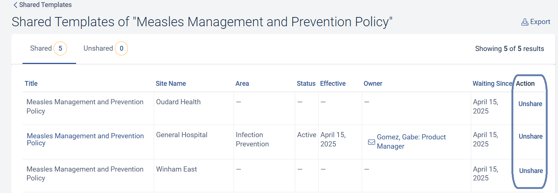This screenshot has width=558, height=193.
Task: Sort by the Status column header
Action: 306,84
